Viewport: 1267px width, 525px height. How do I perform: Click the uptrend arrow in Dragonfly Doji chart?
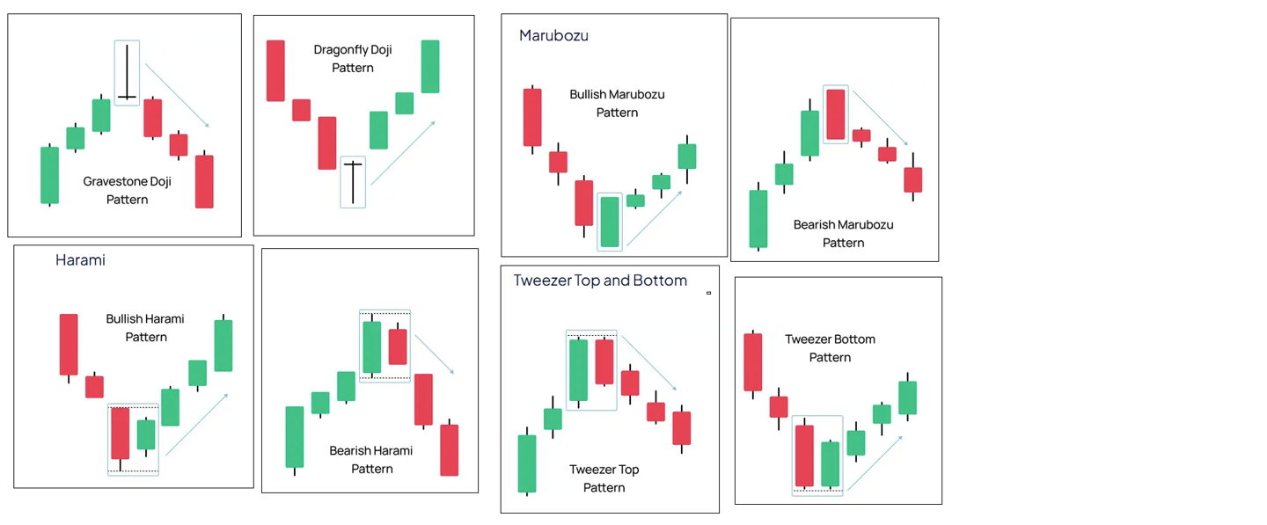[x=403, y=153]
